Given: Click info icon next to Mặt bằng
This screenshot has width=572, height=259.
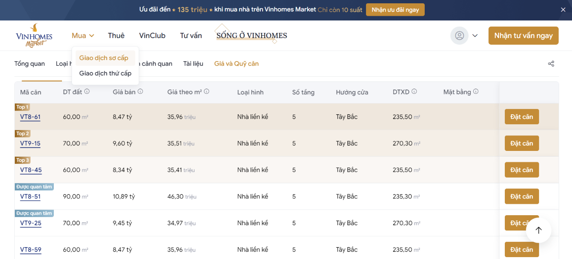Looking at the screenshot, I should pyautogui.click(x=476, y=92).
